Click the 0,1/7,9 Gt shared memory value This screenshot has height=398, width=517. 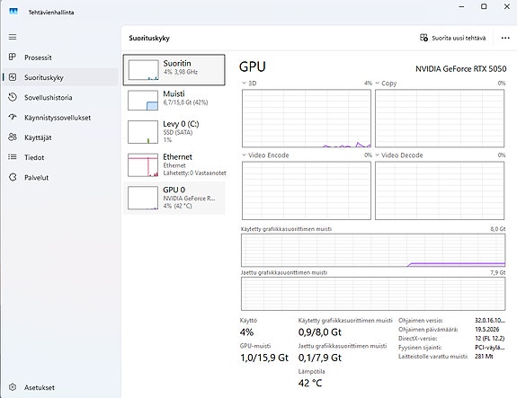pyautogui.click(x=319, y=358)
